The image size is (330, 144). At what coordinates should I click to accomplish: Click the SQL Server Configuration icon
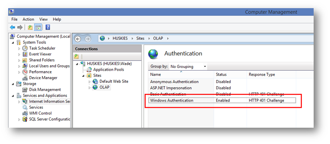(25, 119)
